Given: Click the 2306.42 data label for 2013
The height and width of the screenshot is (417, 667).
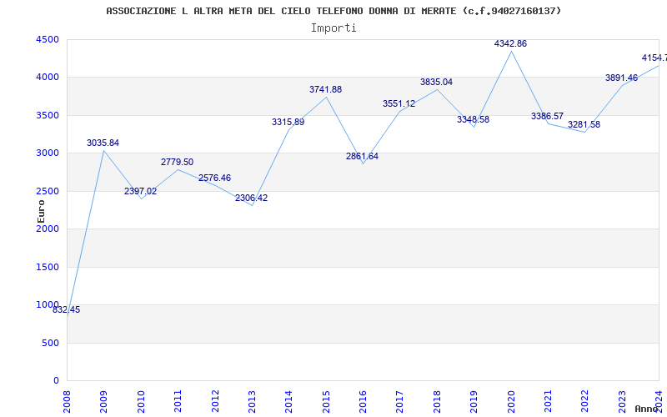Looking at the screenshot, I should (x=252, y=198).
